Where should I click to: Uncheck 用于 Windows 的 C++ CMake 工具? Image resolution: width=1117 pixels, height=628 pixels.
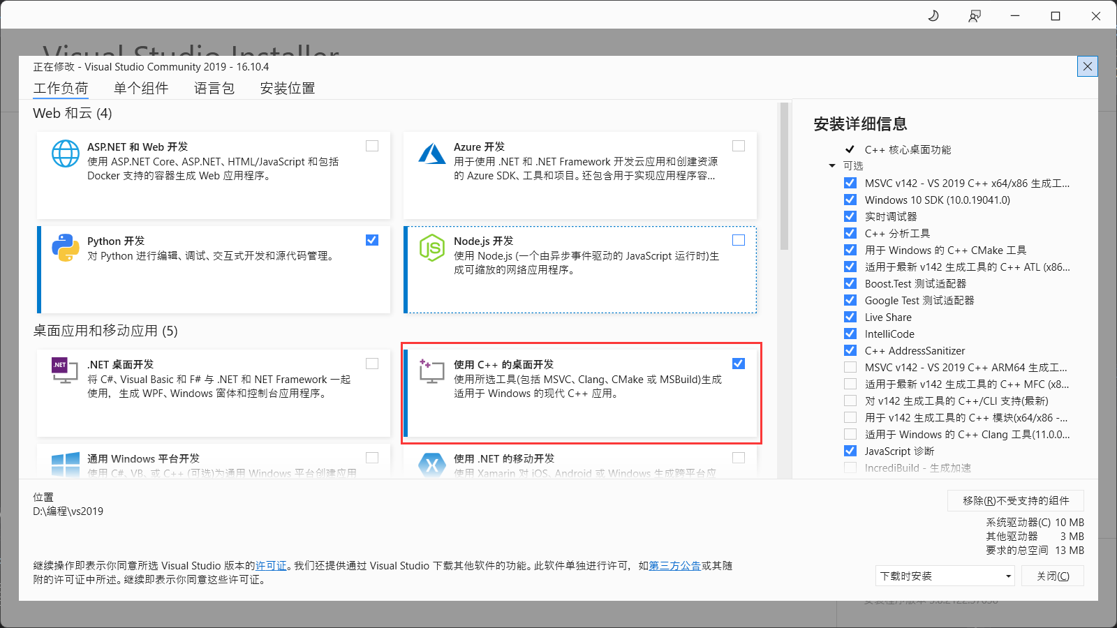click(850, 250)
